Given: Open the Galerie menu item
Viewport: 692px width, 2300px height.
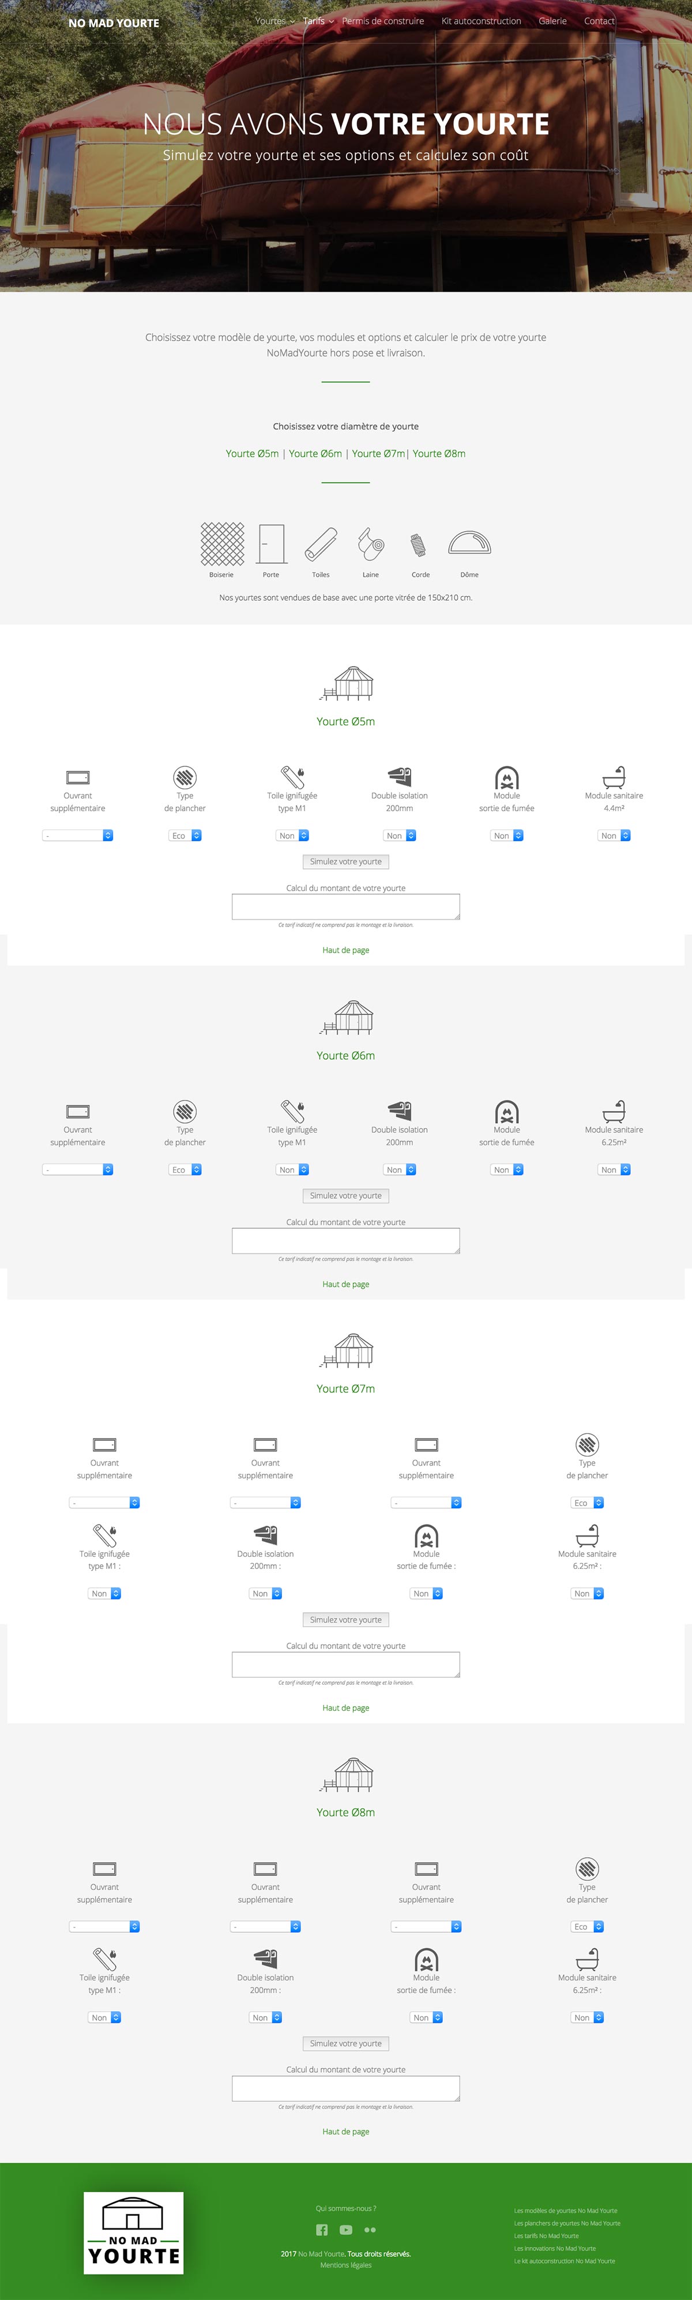Looking at the screenshot, I should (x=552, y=21).
